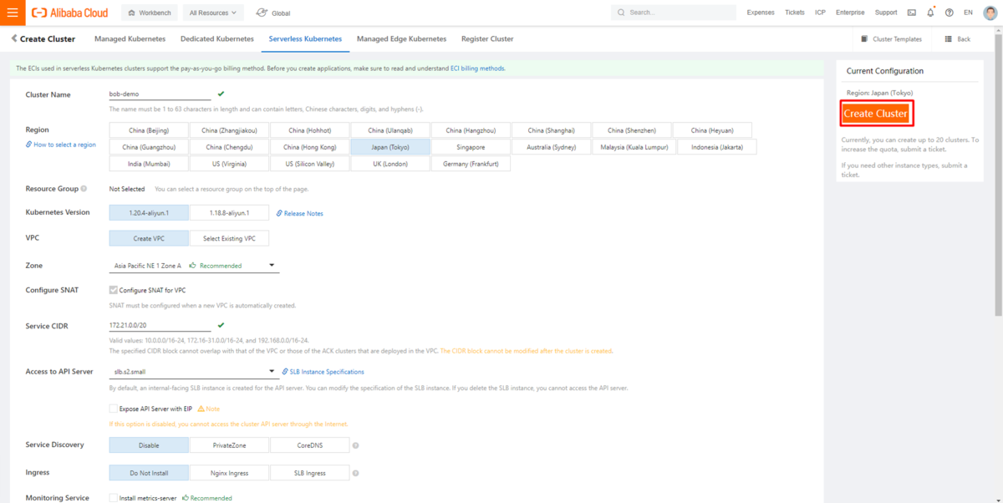1003x503 pixels.
Task: Switch to Register Cluster tab
Action: (487, 39)
